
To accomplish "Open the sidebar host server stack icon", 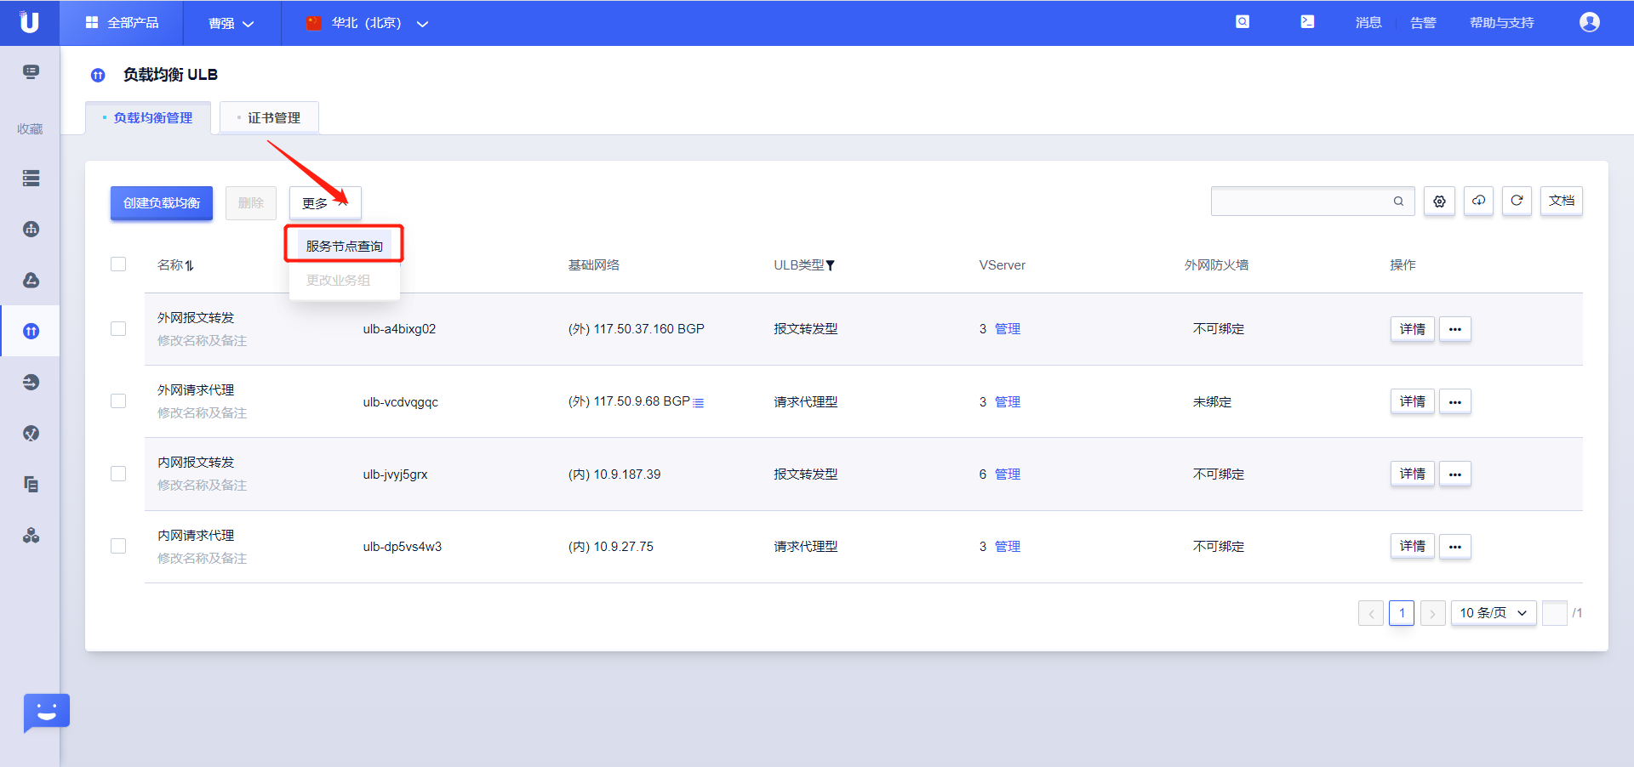I will tap(31, 178).
